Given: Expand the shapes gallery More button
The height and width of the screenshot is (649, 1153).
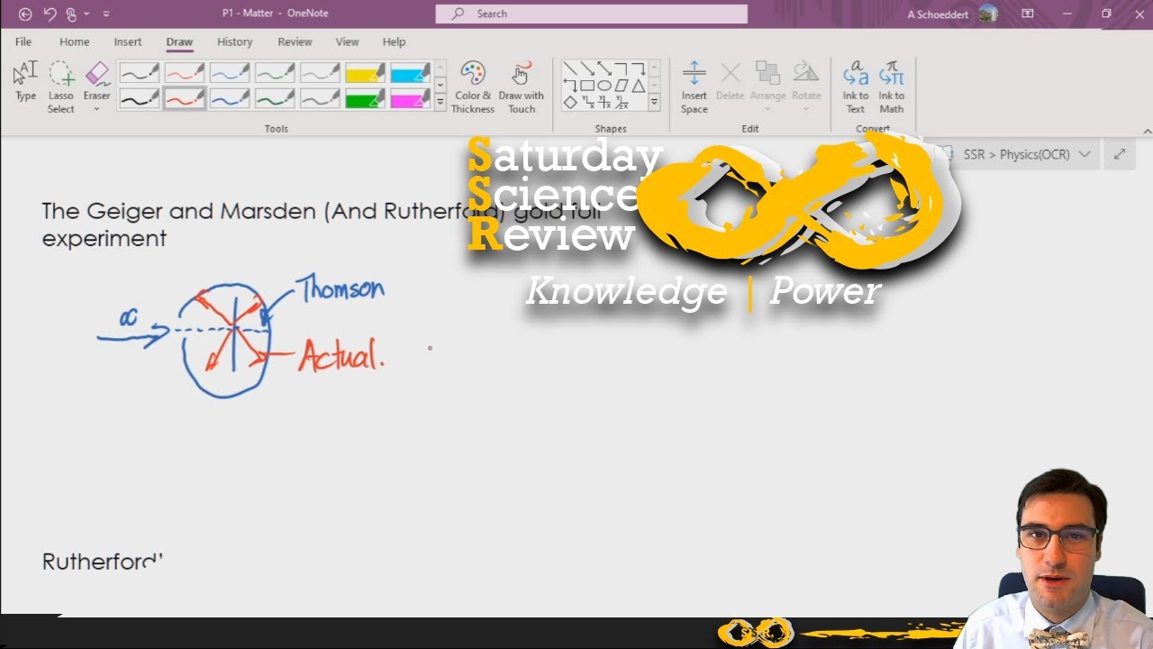Looking at the screenshot, I should (x=655, y=102).
